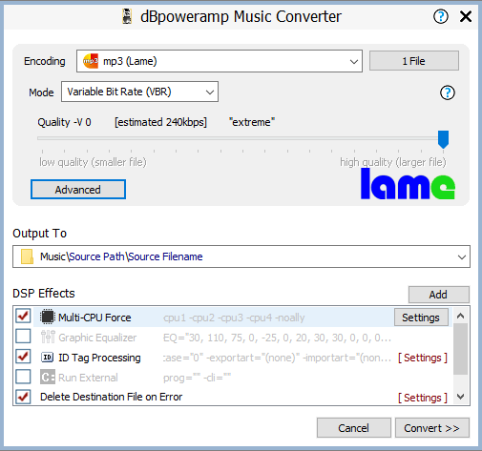
Task: Click the "extreme" quality preset text
Action: [252, 122]
